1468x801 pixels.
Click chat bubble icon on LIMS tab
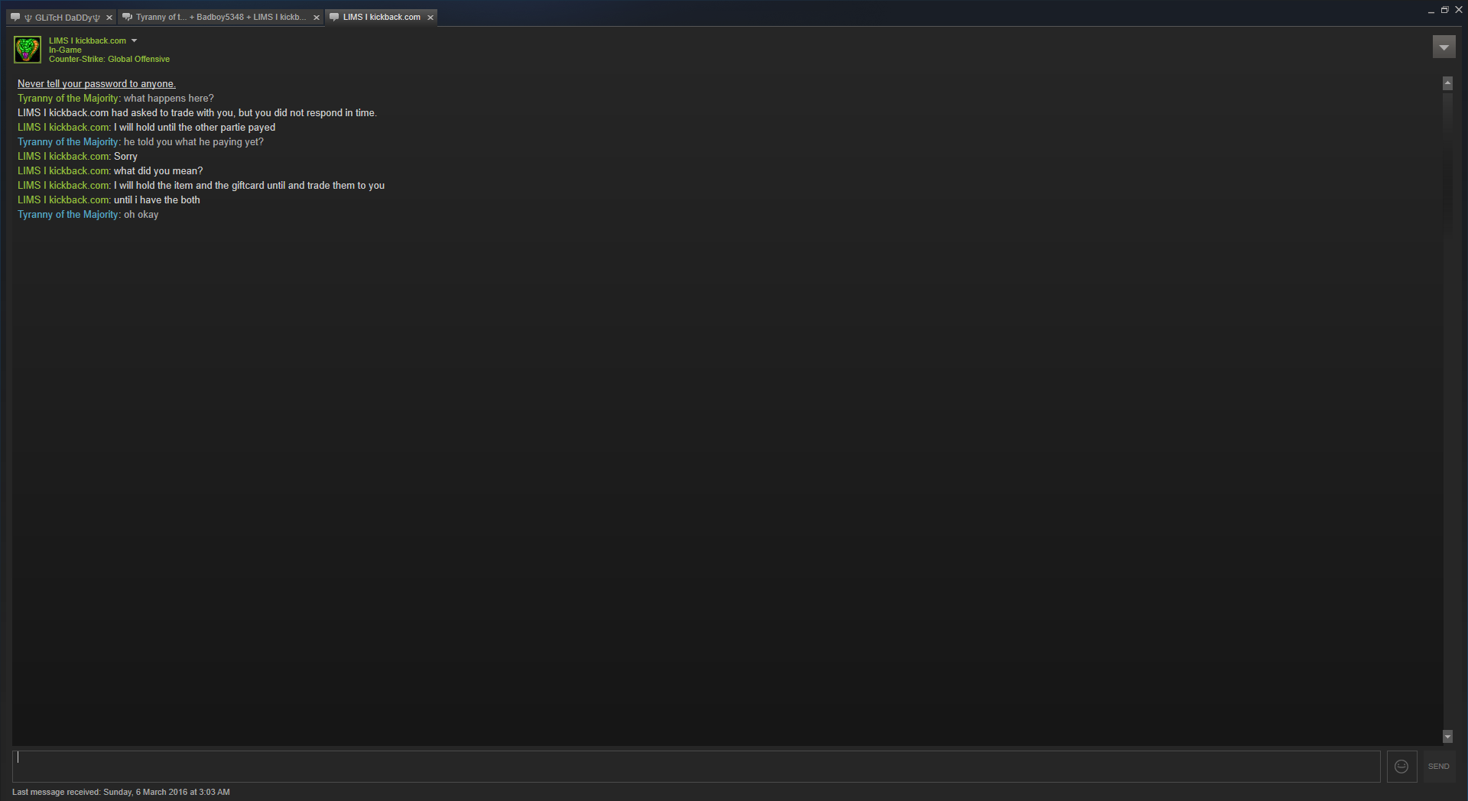click(x=334, y=17)
